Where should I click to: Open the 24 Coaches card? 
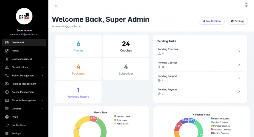coord(126,46)
